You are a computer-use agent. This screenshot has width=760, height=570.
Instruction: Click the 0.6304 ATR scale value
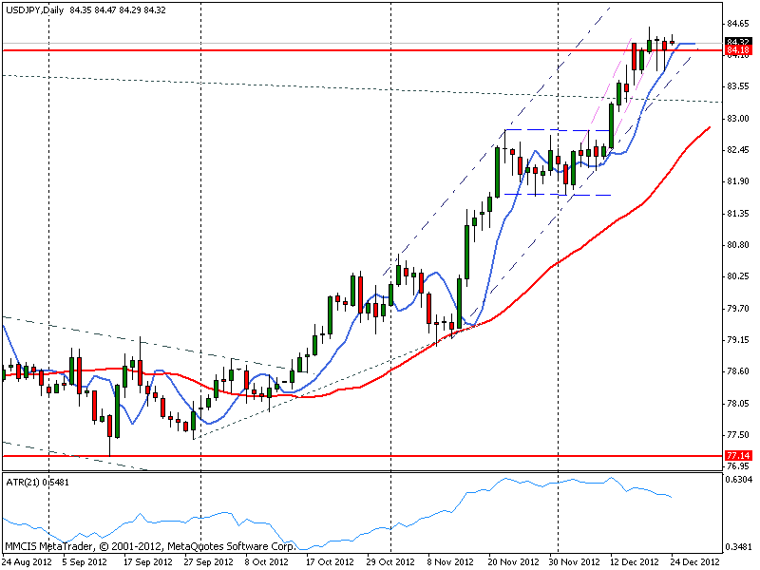click(739, 480)
